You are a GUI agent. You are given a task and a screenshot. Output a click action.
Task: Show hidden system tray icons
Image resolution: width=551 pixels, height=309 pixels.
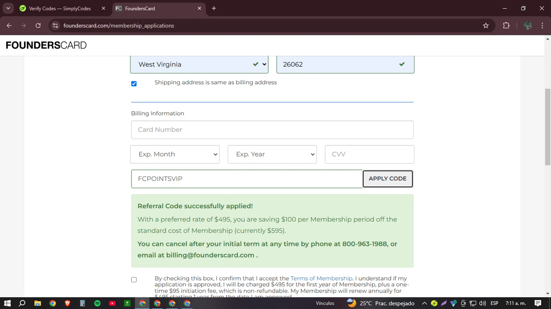(424, 303)
